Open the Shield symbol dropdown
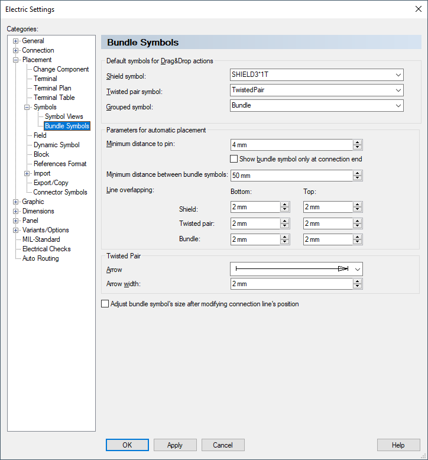This screenshot has width=428, height=460. tap(398, 75)
